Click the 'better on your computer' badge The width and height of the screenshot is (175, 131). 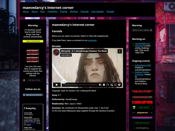(142, 30)
